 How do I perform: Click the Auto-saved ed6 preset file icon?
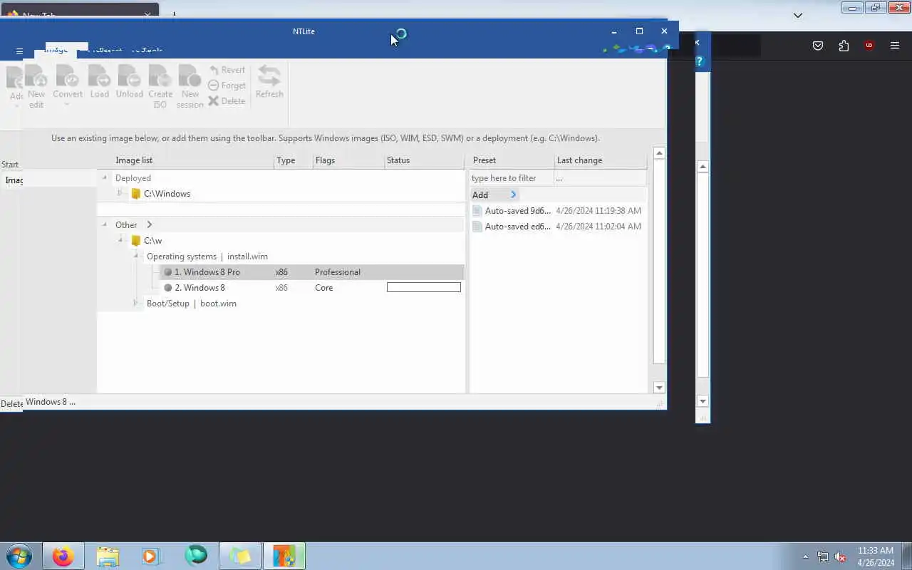(x=477, y=227)
